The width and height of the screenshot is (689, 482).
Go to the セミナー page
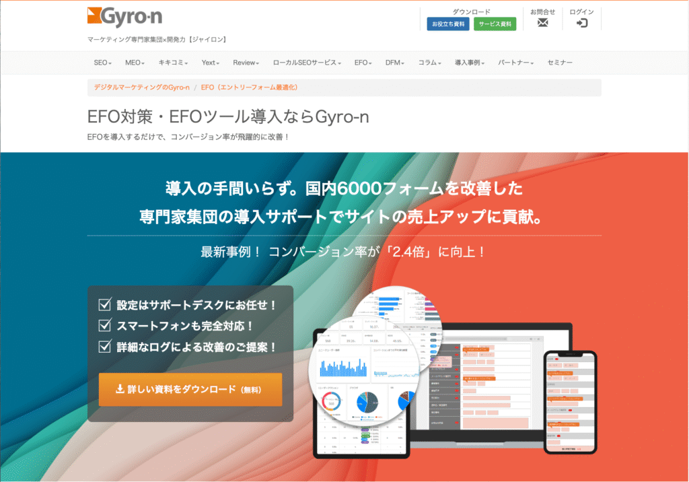[560, 63]
